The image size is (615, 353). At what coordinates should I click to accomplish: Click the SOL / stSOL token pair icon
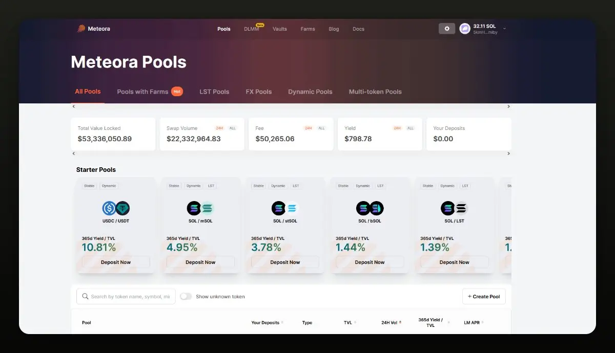(285, 208)
